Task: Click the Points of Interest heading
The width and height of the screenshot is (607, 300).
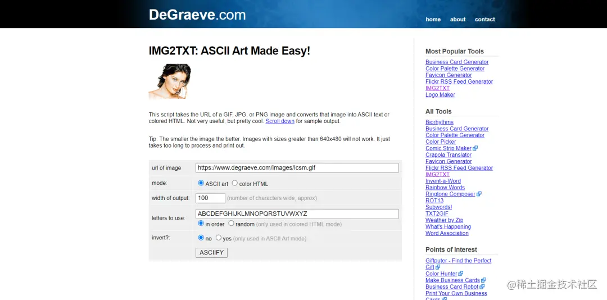Action: pyautogui.click(x=451, y=249)
